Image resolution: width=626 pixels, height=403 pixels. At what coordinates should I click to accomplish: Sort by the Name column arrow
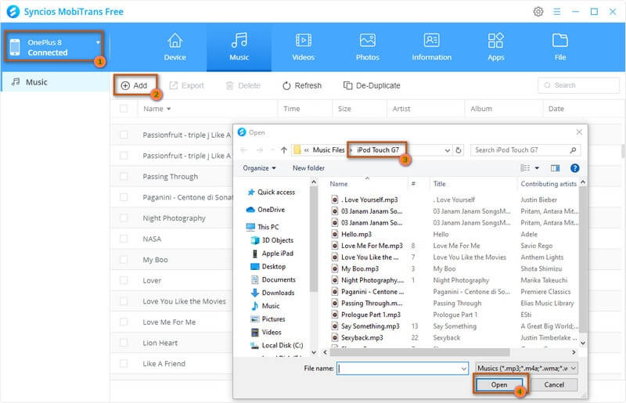169,109
